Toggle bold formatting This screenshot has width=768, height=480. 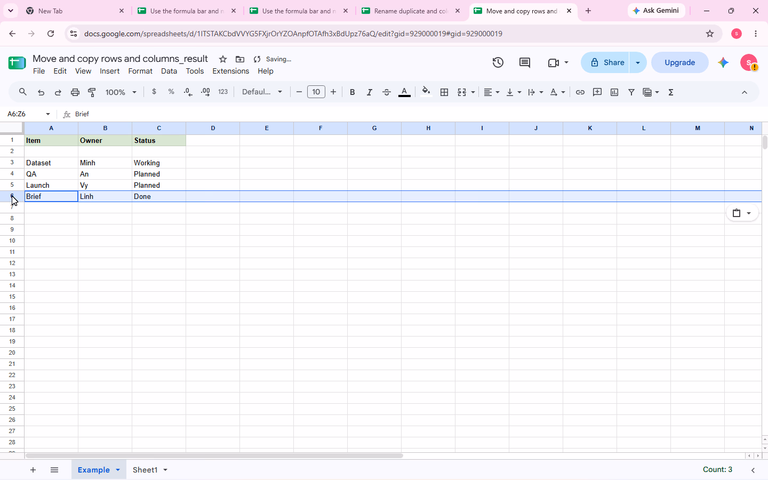(x=352, y=92)
